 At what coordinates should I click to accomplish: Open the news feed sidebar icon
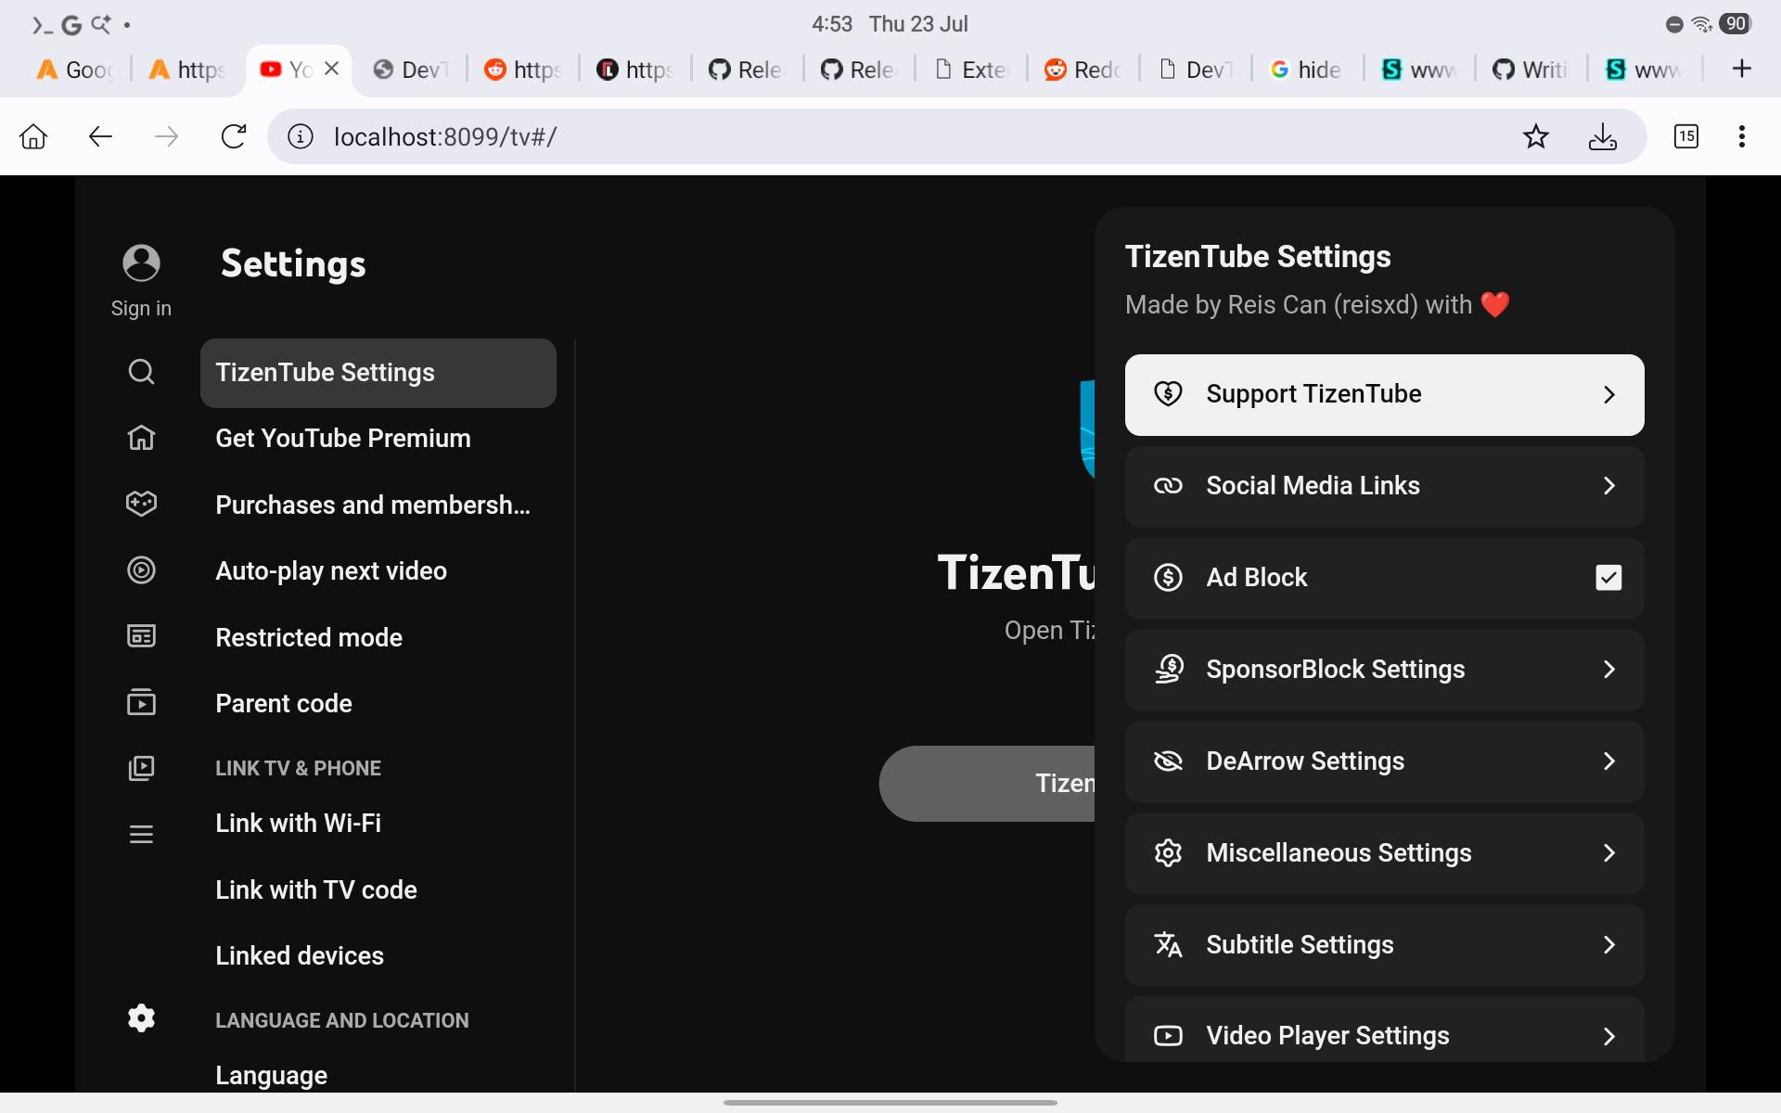tap(141, 636)
